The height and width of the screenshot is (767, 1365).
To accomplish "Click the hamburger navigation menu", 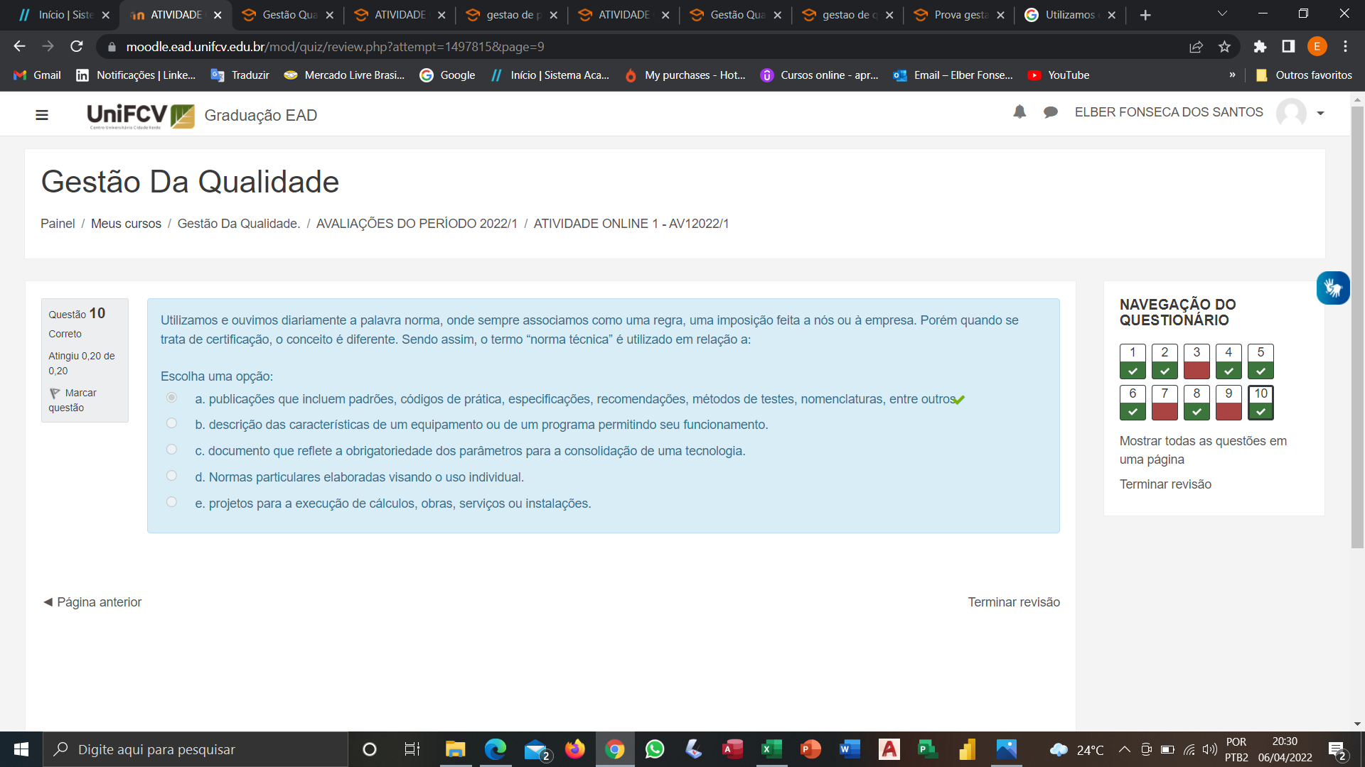I will point(42,114).
